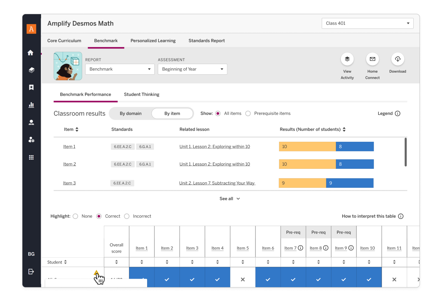The width and height of the screenshot is (442, 303).
Task: Select the Incorrect highlight option
Action: click(127, 216)
